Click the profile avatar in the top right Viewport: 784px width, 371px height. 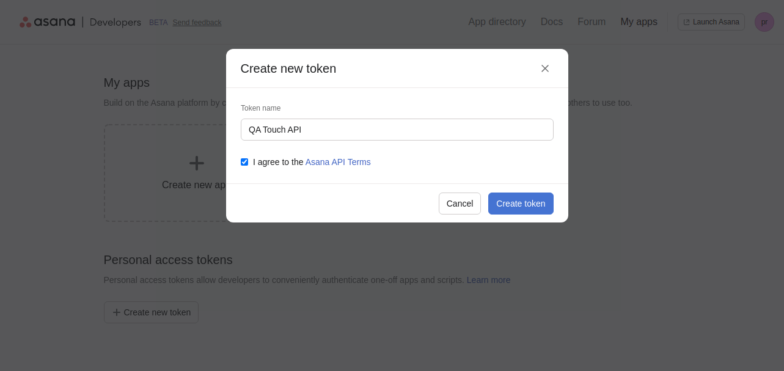(x=764, y=22)
